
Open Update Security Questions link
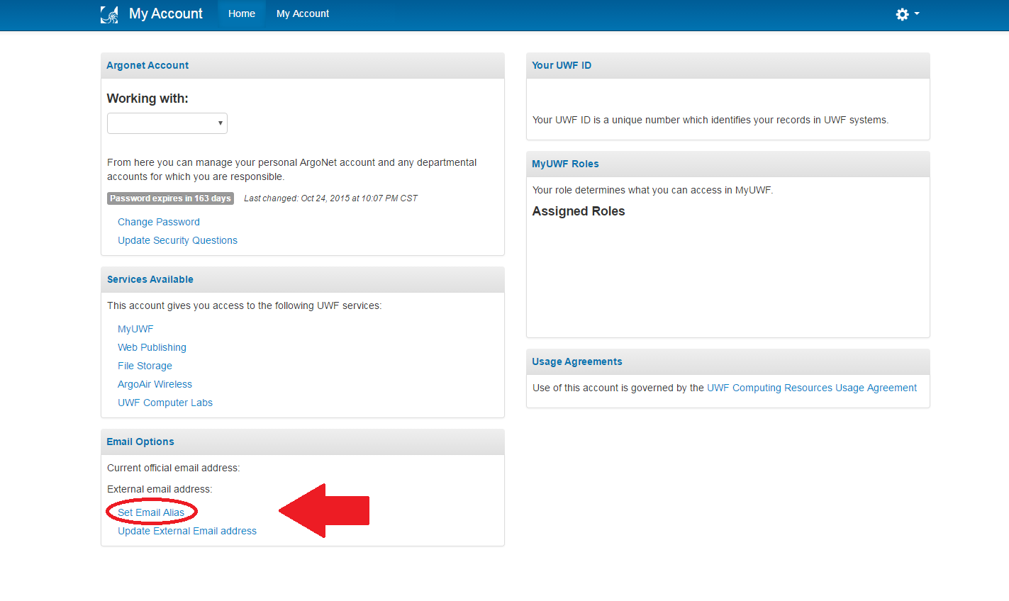tap(177, 240)
